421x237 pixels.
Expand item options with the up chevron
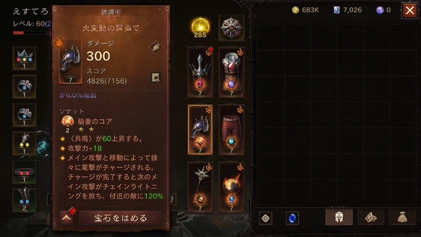[x=66, y=218]
